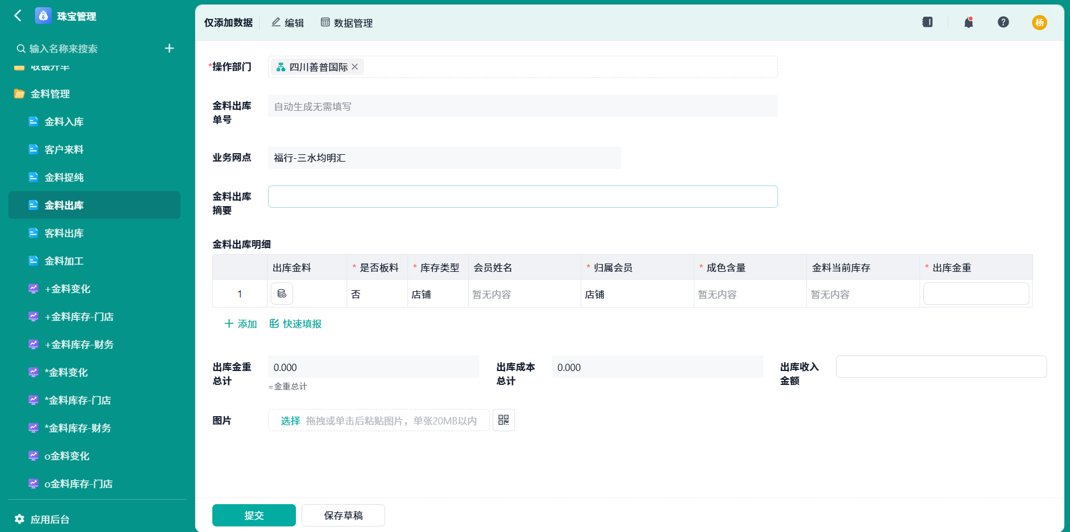Open the user avatar 杨
Screen dimensions: 1070x532
coord(1039,22)
